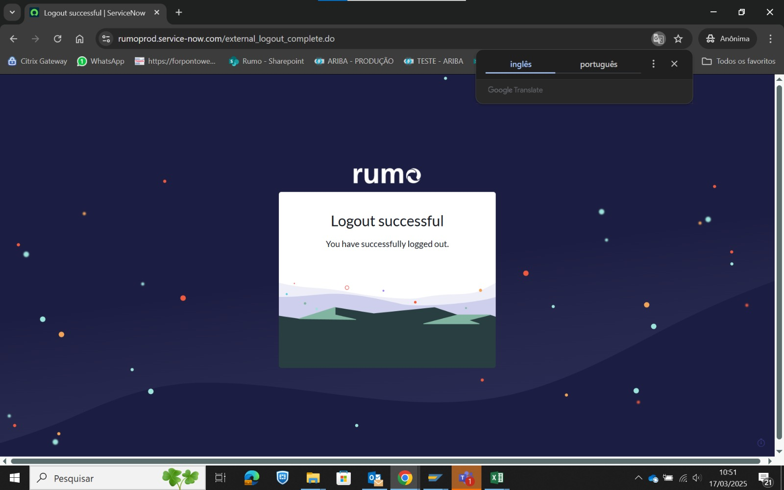Screen dimensions: 784x490
Task: Select the Logout successful ServiceNow tab
Action: click(x=95, y=13)
